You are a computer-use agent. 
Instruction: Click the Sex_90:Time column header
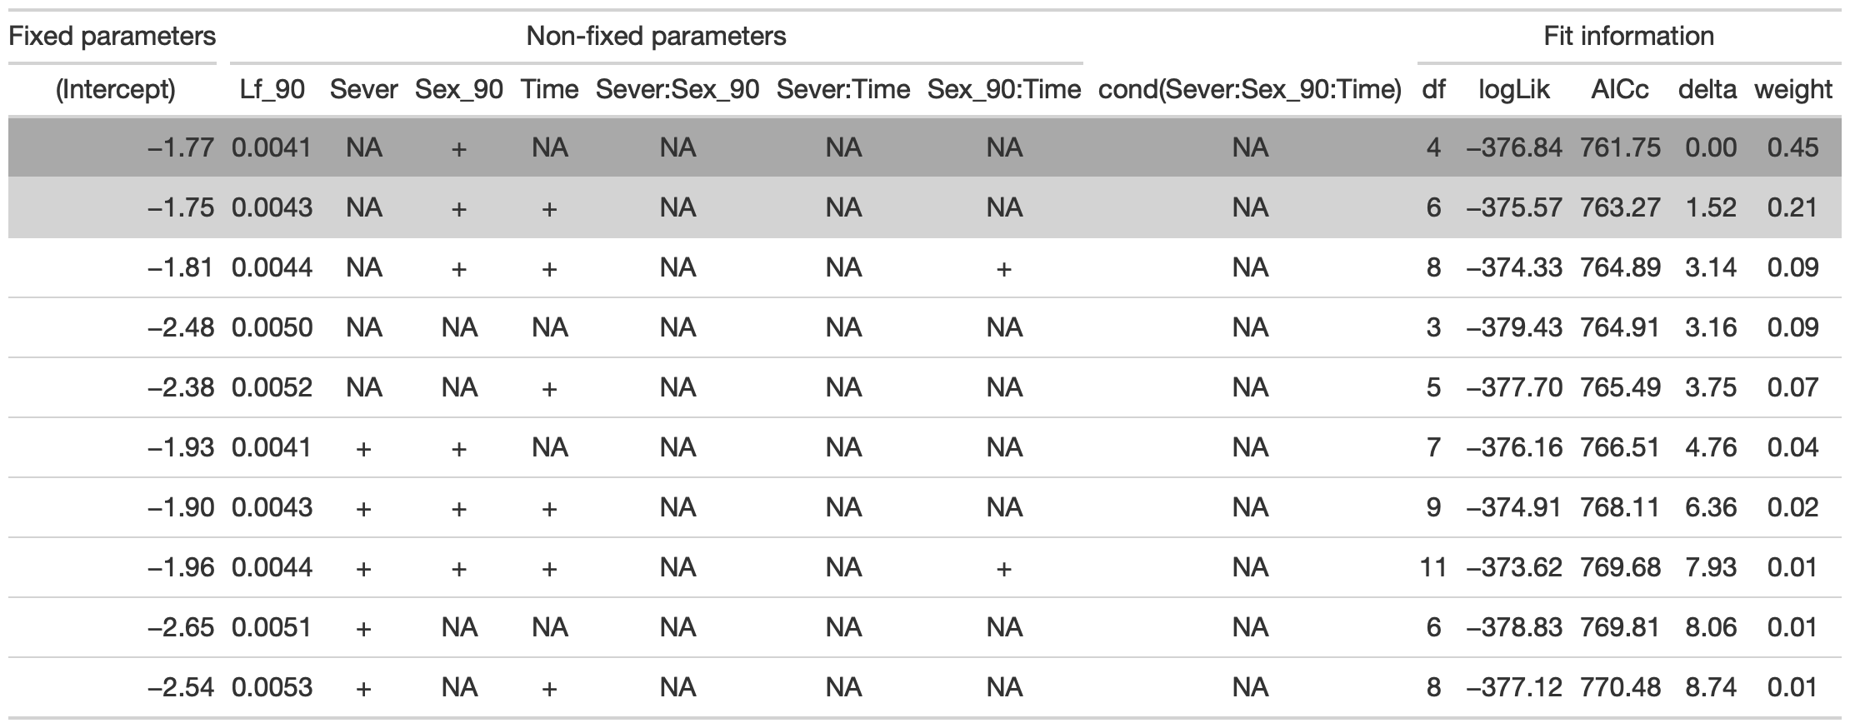pyautogui.click(x=1003, y=90)
